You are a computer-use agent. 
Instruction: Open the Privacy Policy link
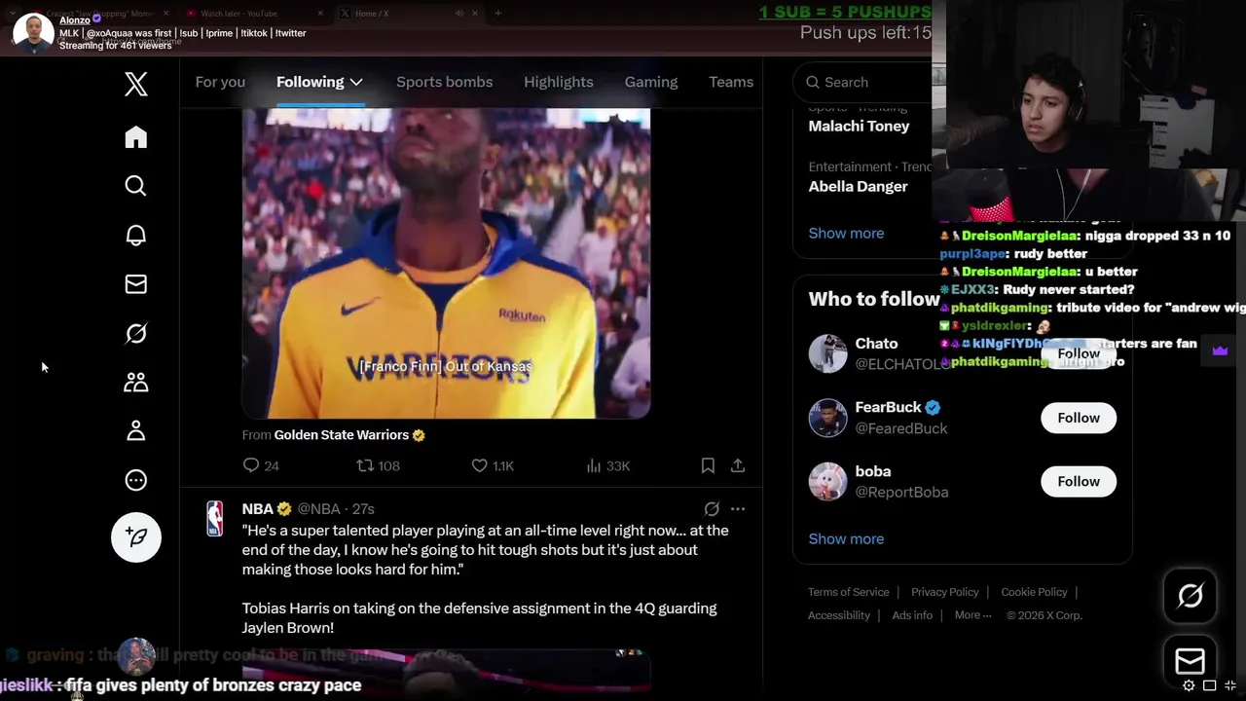[944, 592]
